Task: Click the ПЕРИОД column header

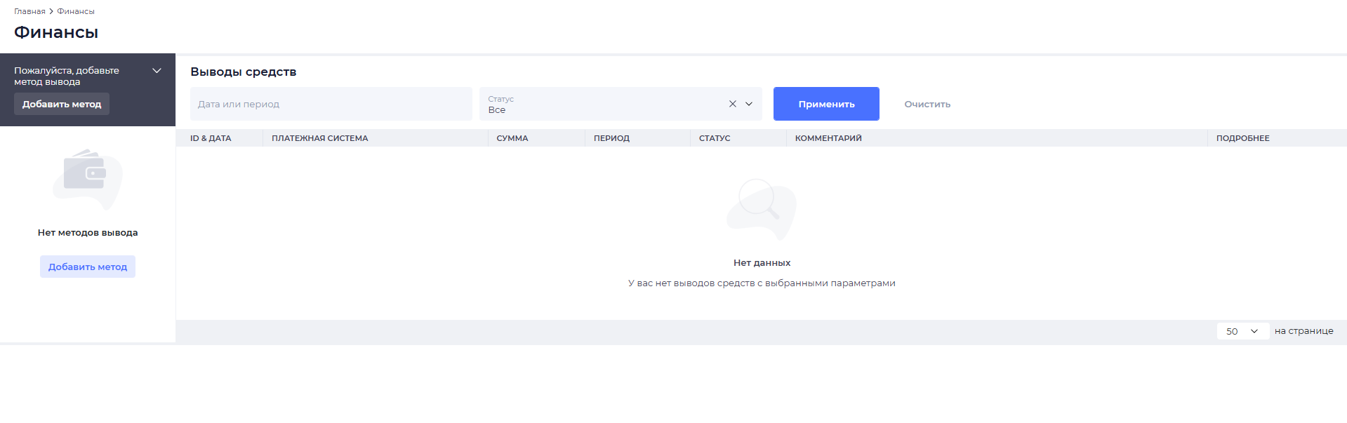Action: pyautogui.click(x=611, y=138)
